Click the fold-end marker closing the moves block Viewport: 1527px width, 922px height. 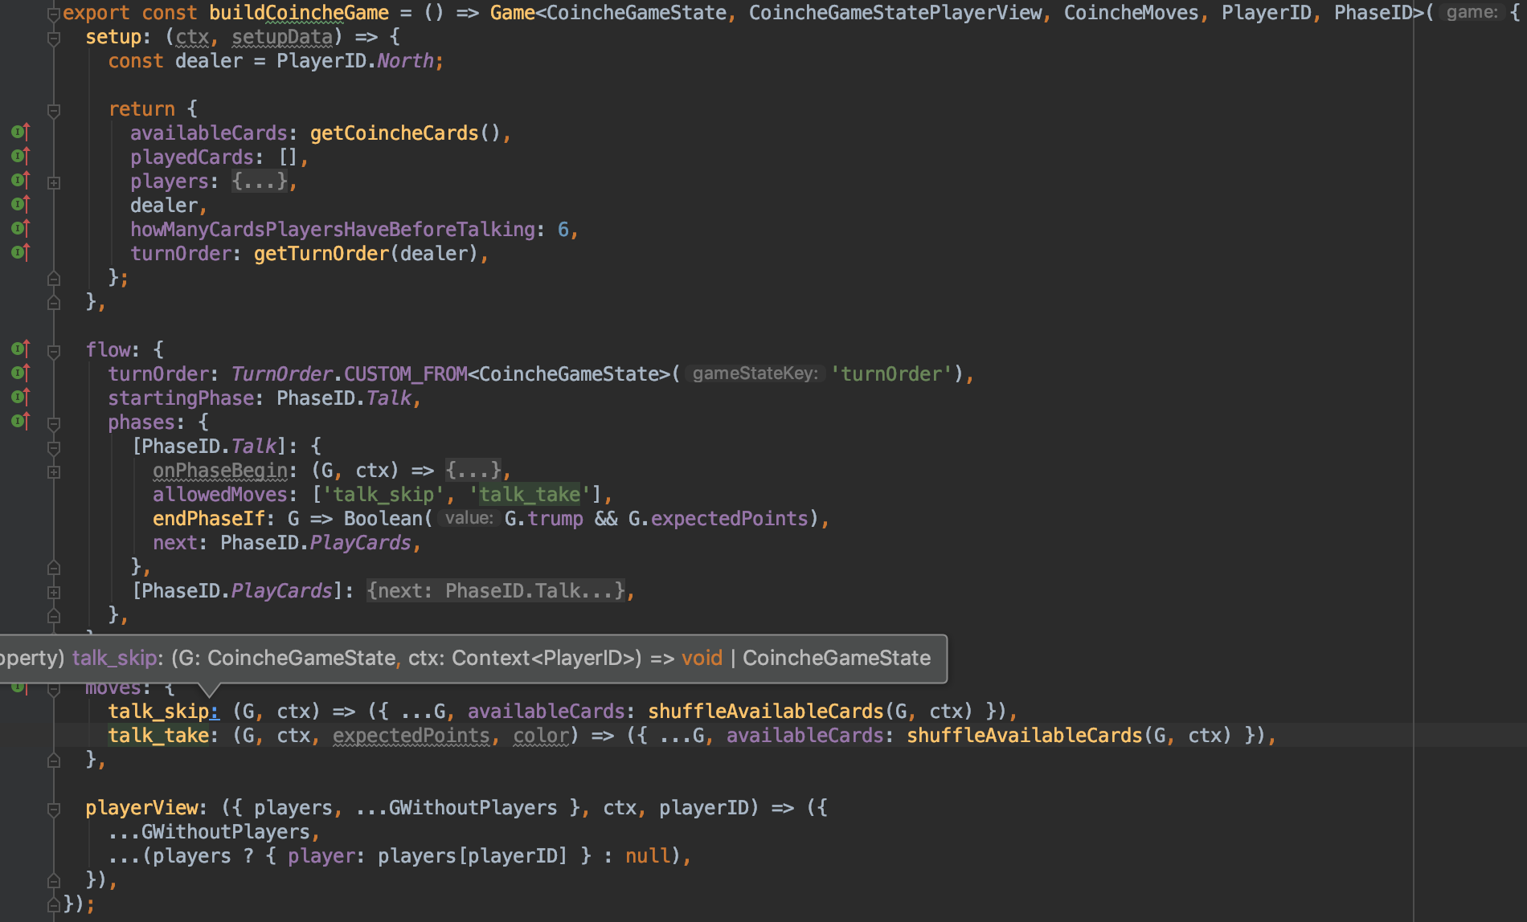pos(54,761)
